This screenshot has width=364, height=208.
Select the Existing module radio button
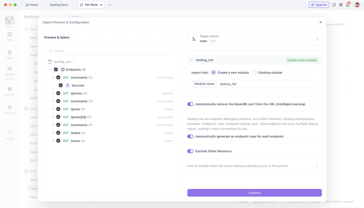click(x=255, y=72)
